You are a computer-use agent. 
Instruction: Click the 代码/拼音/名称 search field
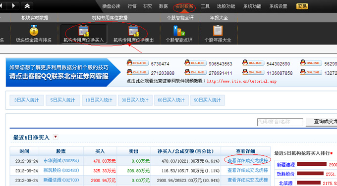click(x=280, y=122)
